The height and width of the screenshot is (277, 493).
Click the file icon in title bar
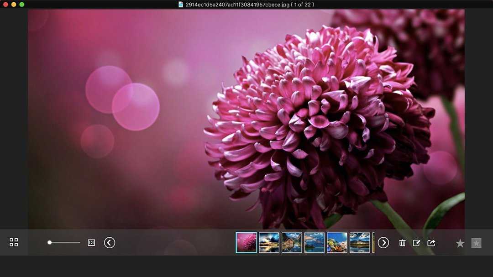pos(181,5)
